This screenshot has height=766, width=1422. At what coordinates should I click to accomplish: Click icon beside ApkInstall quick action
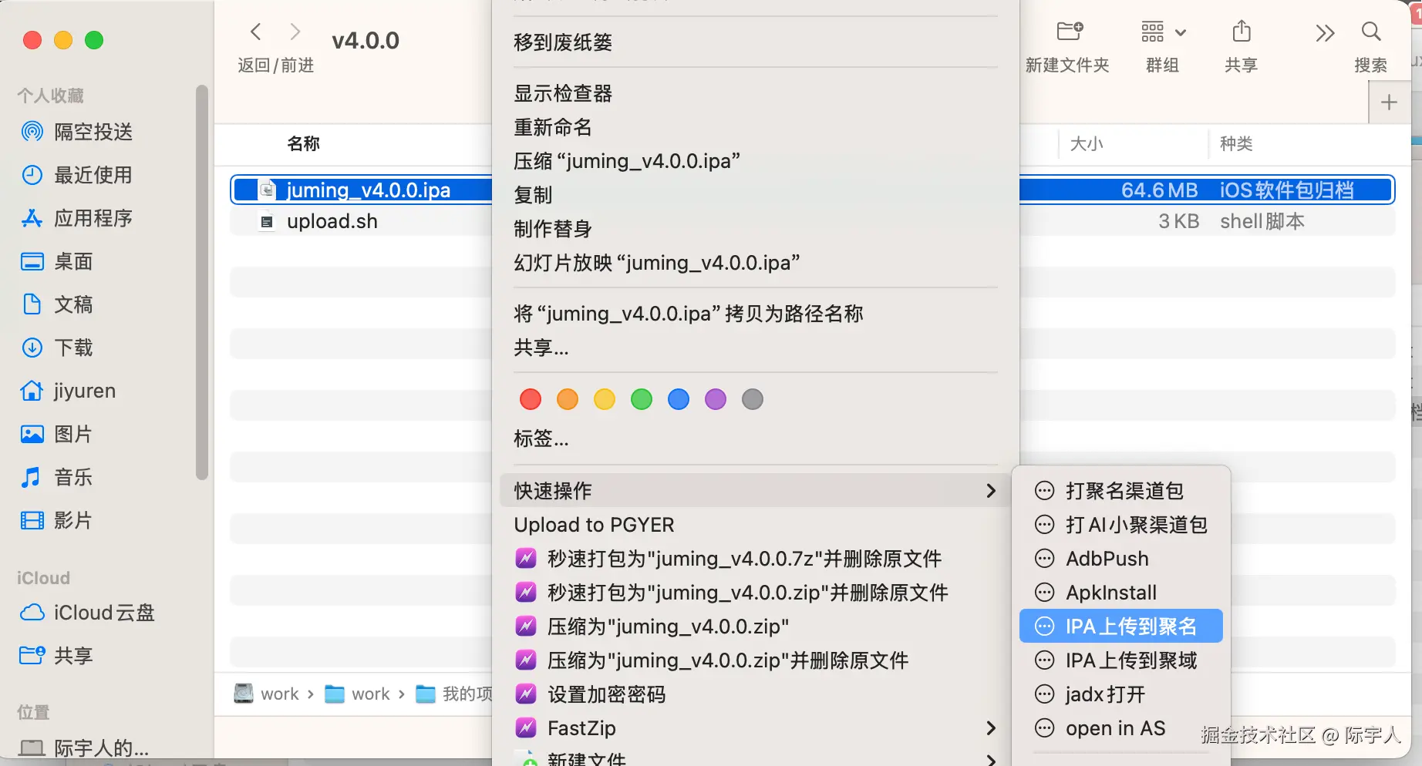(1044, 593)
